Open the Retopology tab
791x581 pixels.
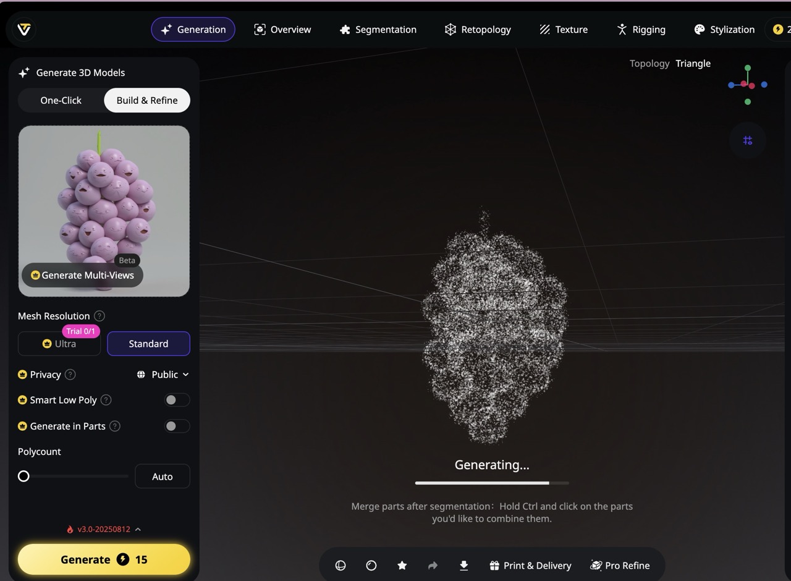478,30
